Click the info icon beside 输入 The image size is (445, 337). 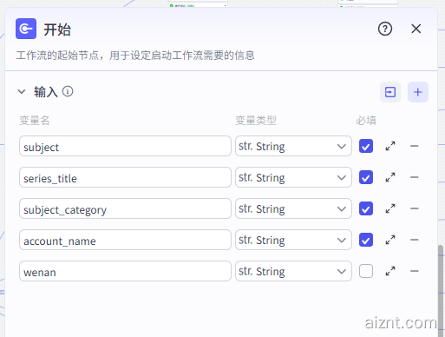click(x=68, y=92)
